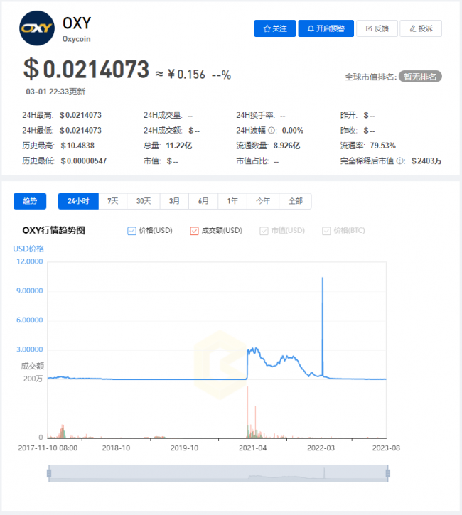Click the 关注 follow button

(x=274, y=28)
